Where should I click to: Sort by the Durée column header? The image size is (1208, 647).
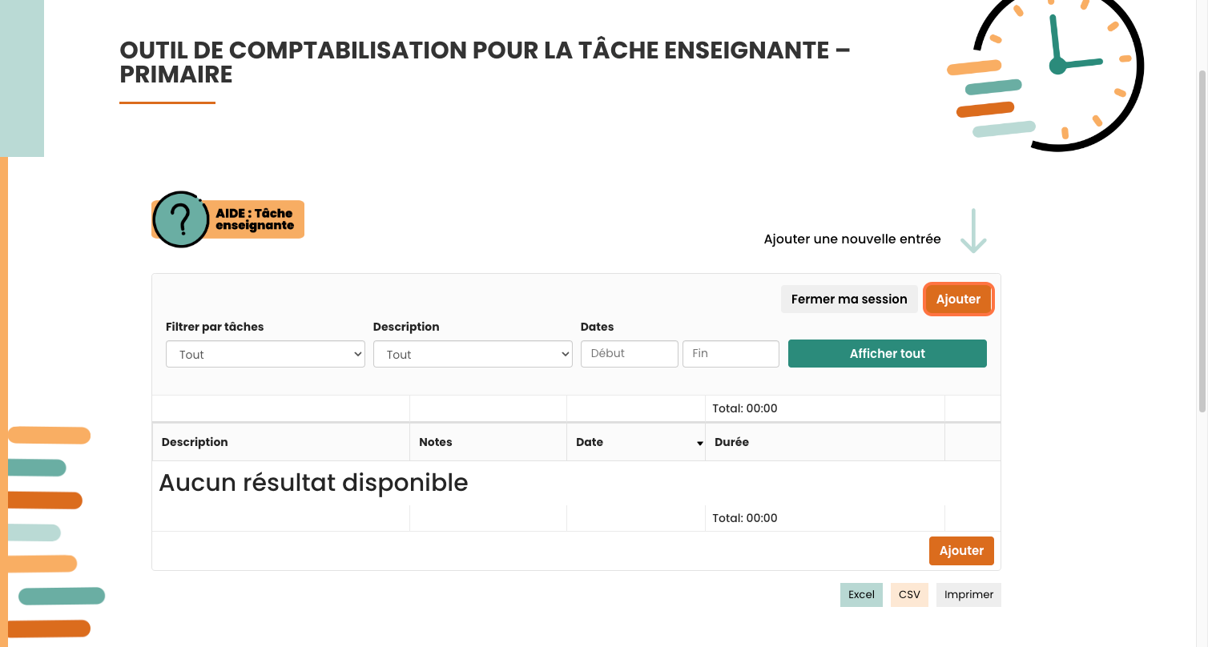tap(731, 442)
